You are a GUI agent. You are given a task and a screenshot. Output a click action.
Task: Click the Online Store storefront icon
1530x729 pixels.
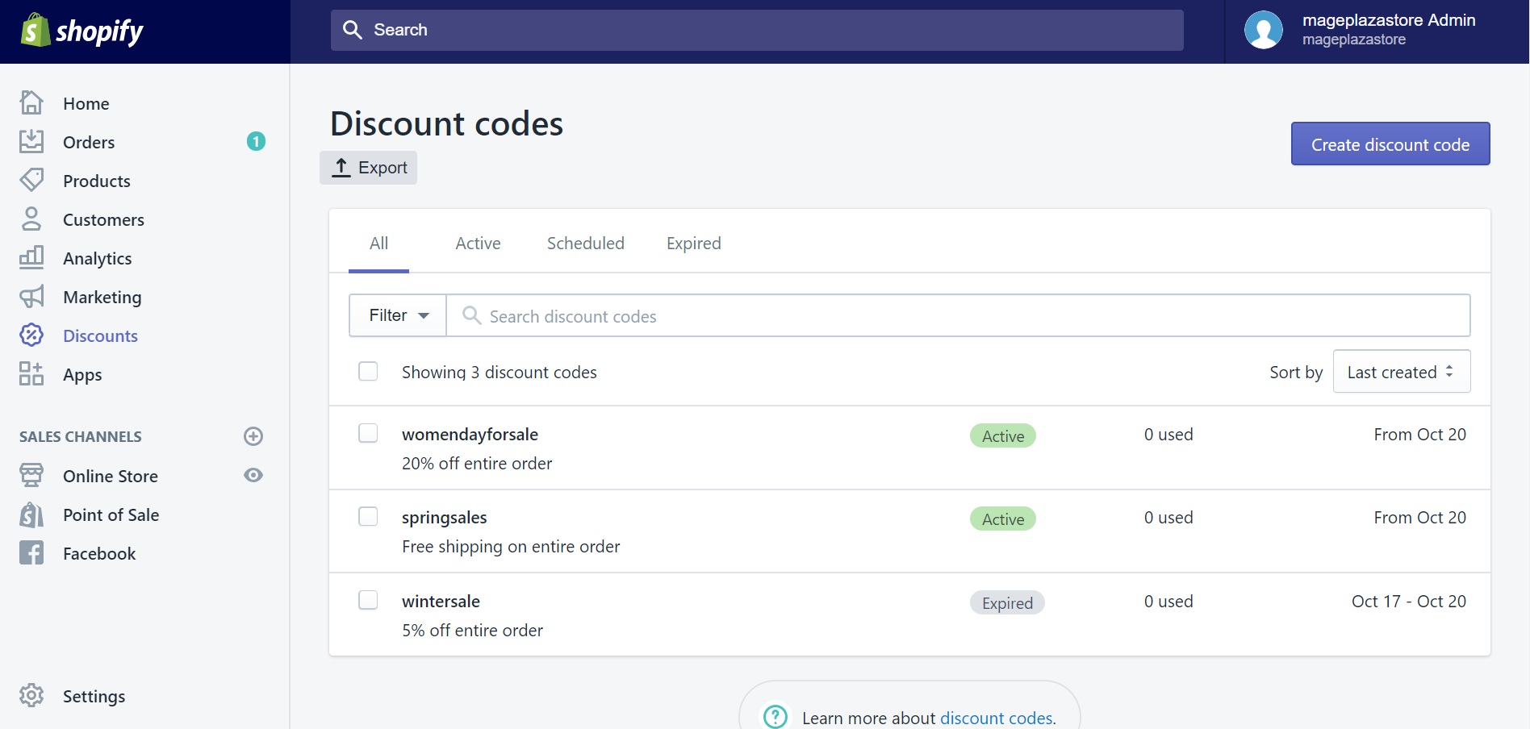click(x=31, y=475)
